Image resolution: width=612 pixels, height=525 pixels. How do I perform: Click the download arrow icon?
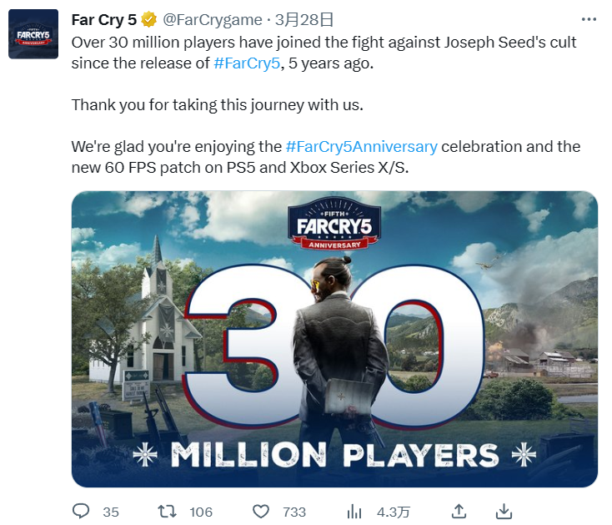coord(504,511)
